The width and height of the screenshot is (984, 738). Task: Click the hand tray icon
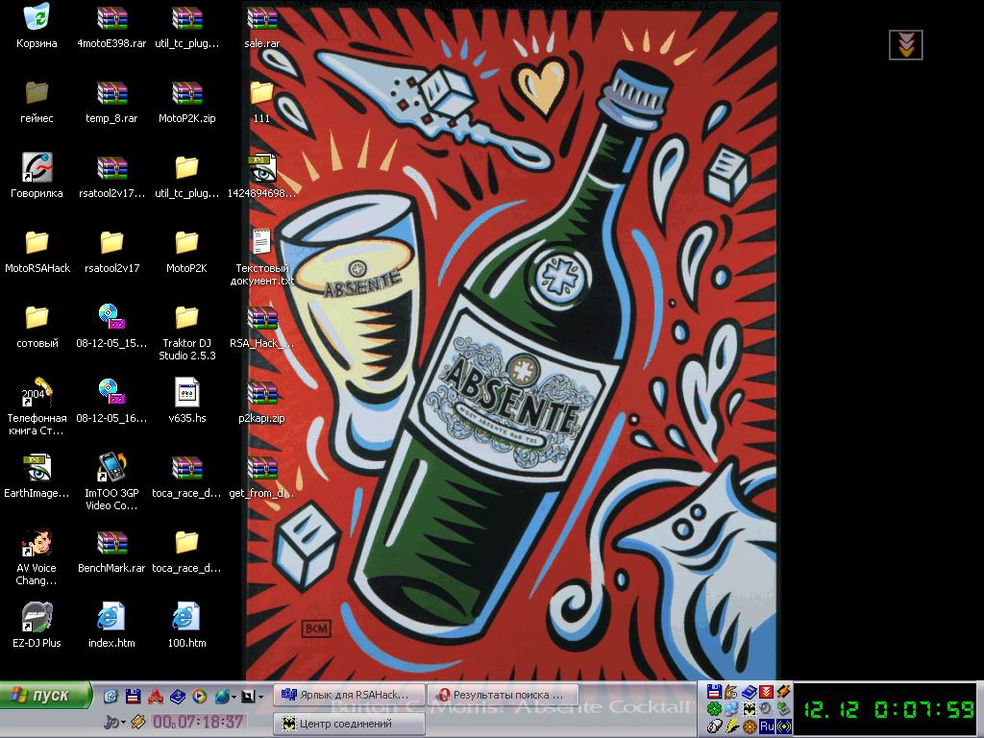point(730,692)
